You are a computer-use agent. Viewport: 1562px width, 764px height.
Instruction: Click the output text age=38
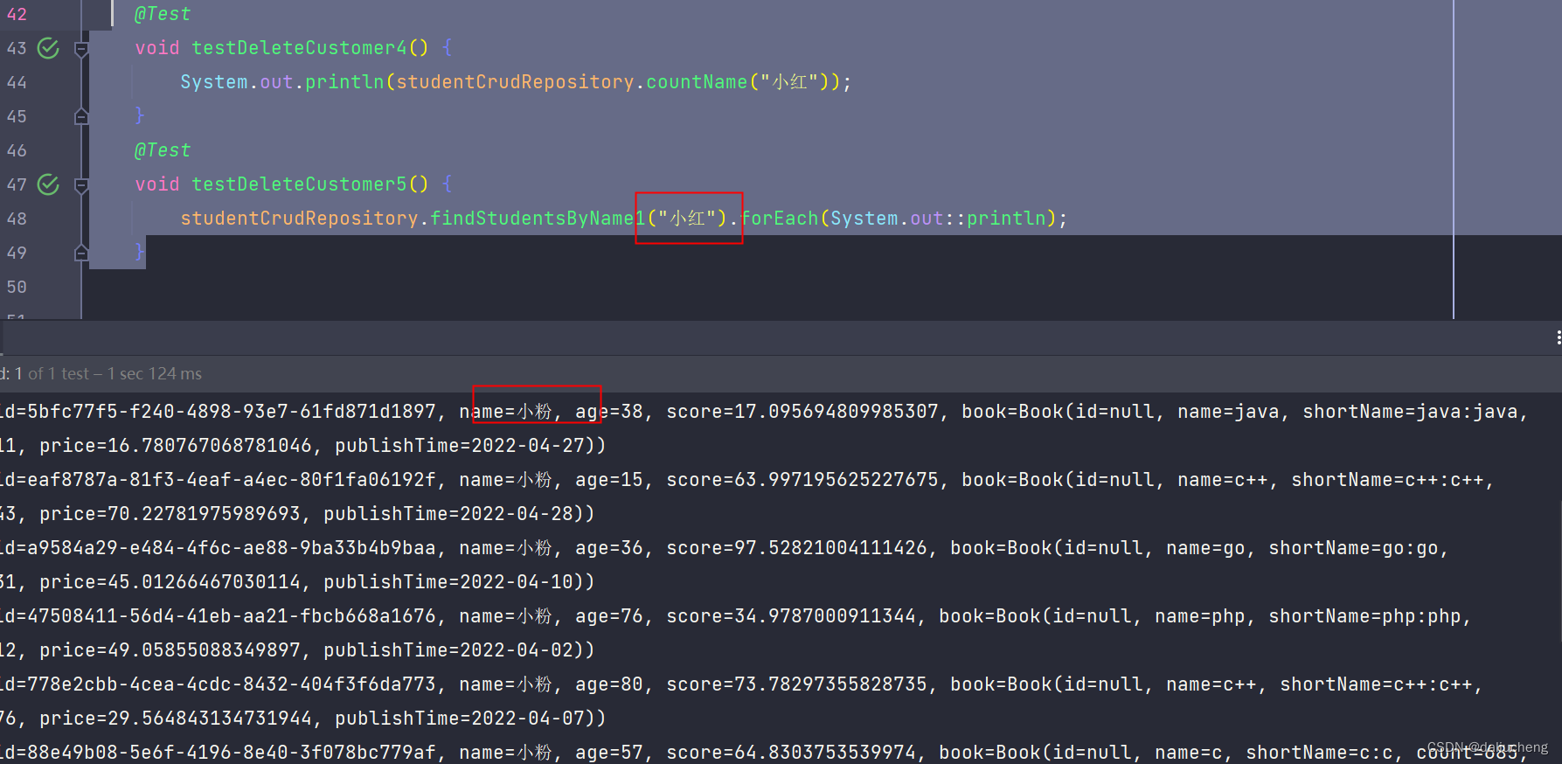pyautogui.click(x=609, y=412)
